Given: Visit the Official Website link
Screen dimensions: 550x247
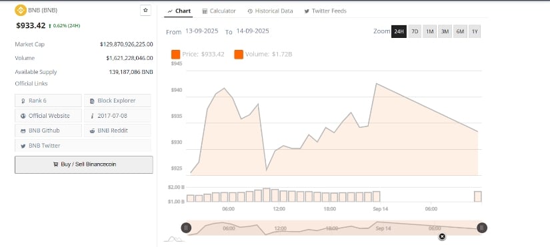Looking at the screenshot, I should tap(49, 116).
